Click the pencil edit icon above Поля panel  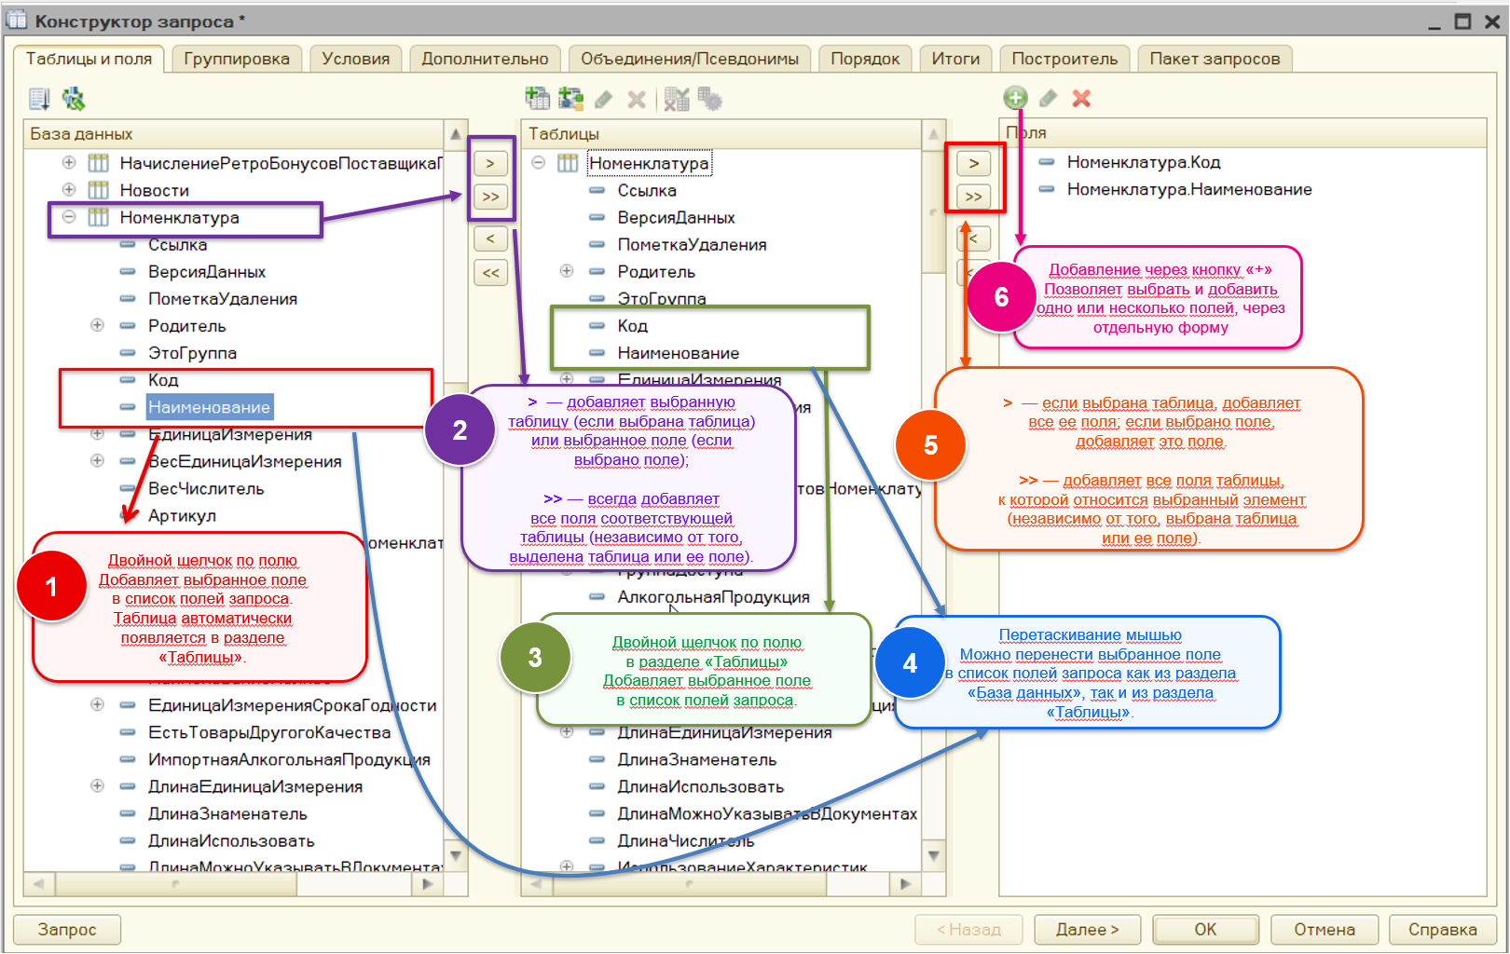1049,98
